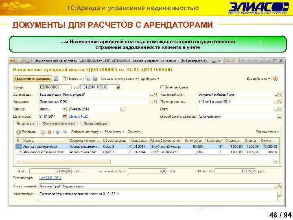The width and height of the screenshot is (293, 220).
Task: Delete table row with red X icon
Action: [49, 132]
